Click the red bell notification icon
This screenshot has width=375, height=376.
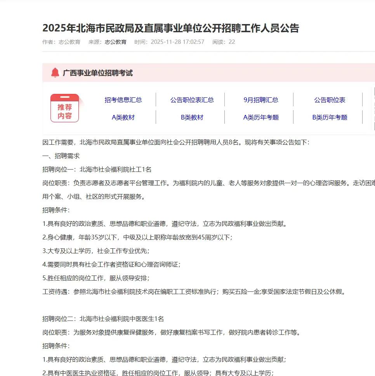click(54, 72)
